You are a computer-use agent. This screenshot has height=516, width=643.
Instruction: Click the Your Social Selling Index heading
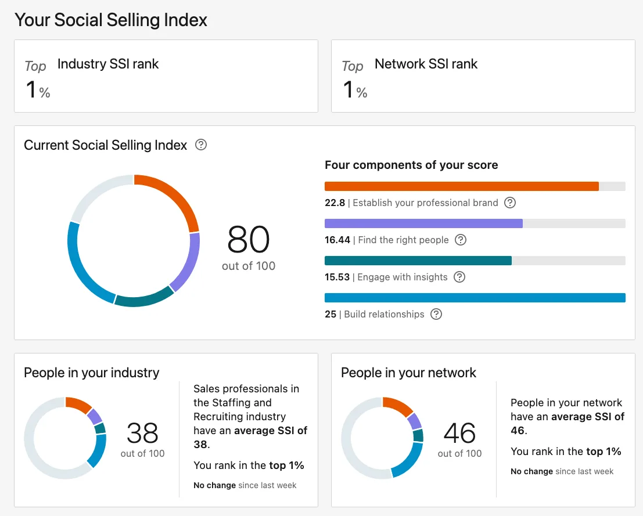tap(110, 20)
